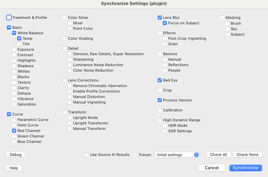Click the Synchronize button
Screen dimensions: 268x177
tap(245, 168)
